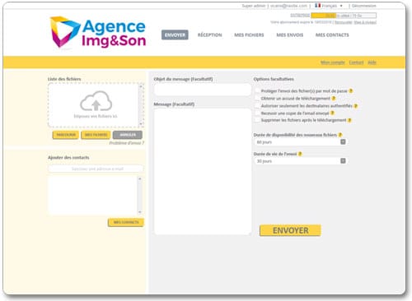This screenshot has height=301, width=412.
Task: Enable Supprimer les fichiers après le téléchargement
Action: pos(257,120)
